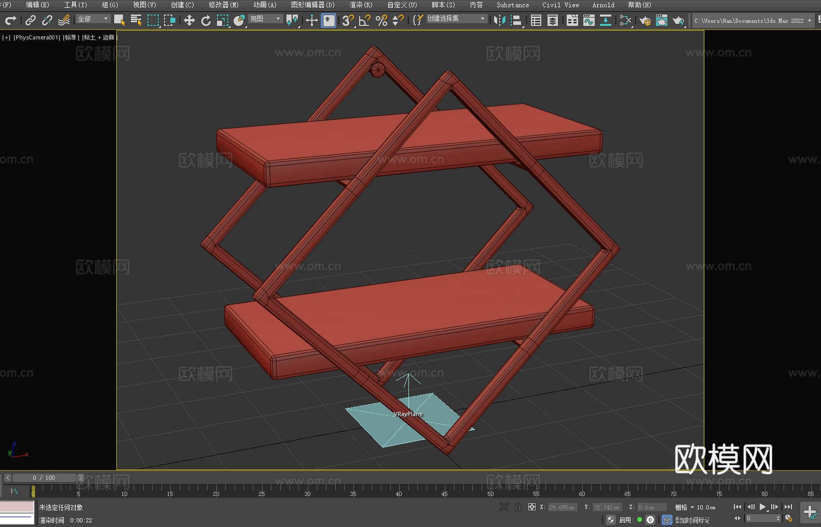Viewport: 821px width, 527px height.
Task: Open the Substance menu
Action: click(x=513, y=5)
